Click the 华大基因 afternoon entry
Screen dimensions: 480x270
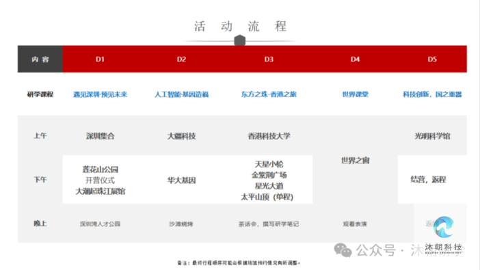[181, 180]
